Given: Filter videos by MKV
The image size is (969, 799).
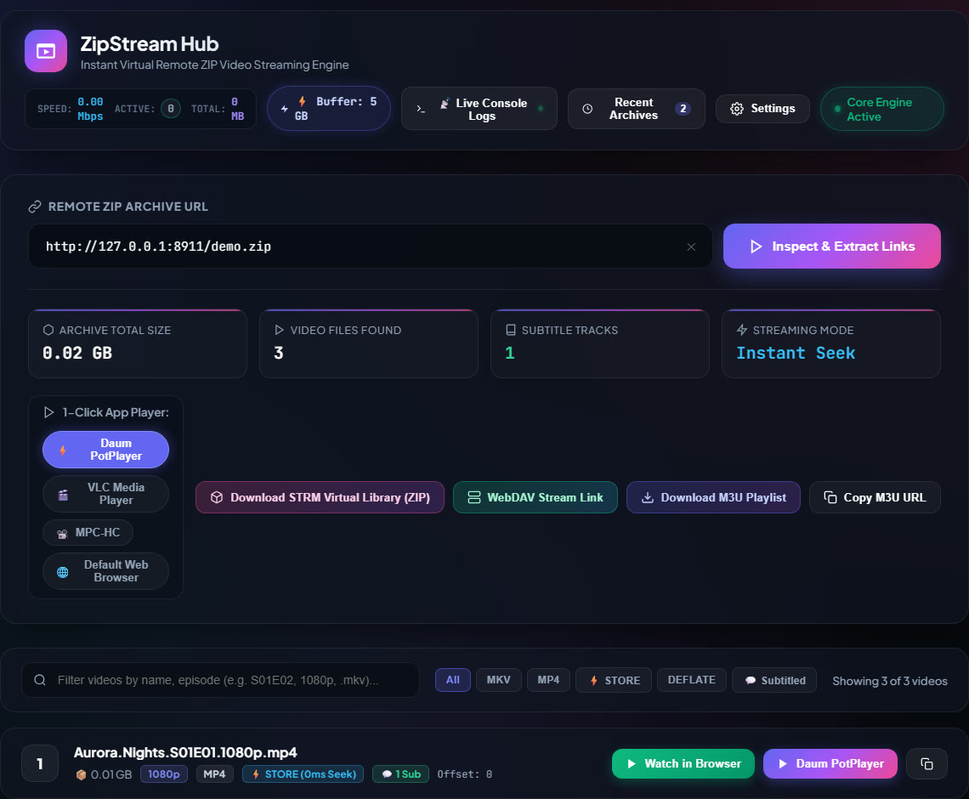Looking at the screenshot, I should 498,680.
